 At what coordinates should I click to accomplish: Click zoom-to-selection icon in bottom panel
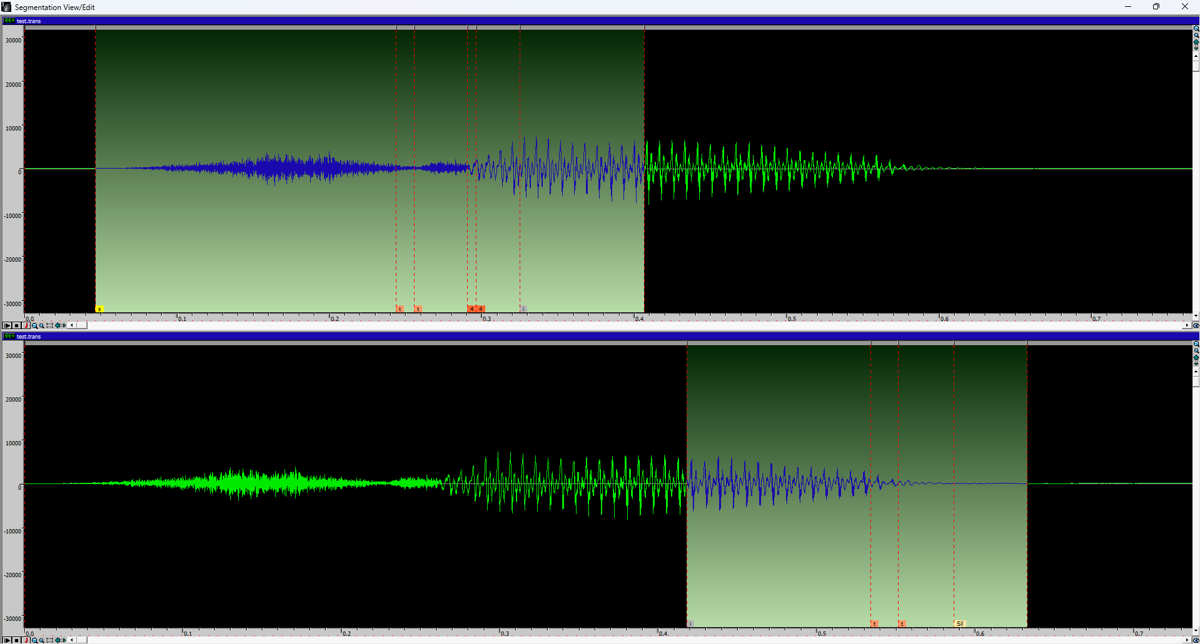click(49, 640)
